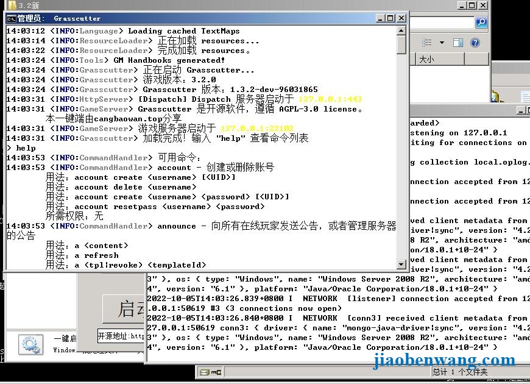The image size is (530, 384).
Task: Click the text "Loading cached TextMaps"
Action: [184, 31]
